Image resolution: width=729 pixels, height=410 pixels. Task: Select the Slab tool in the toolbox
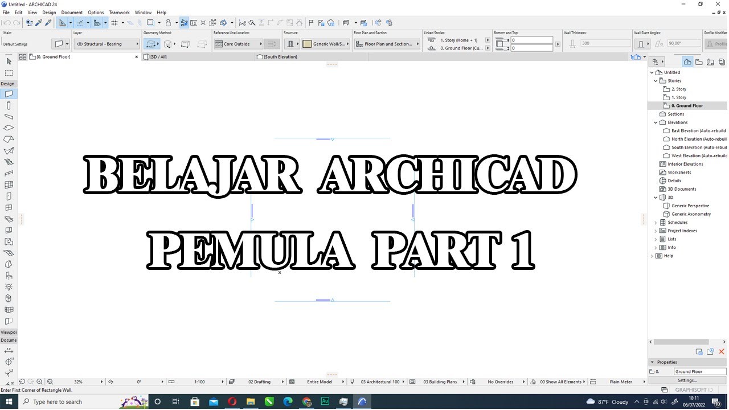tap(9, 128)
